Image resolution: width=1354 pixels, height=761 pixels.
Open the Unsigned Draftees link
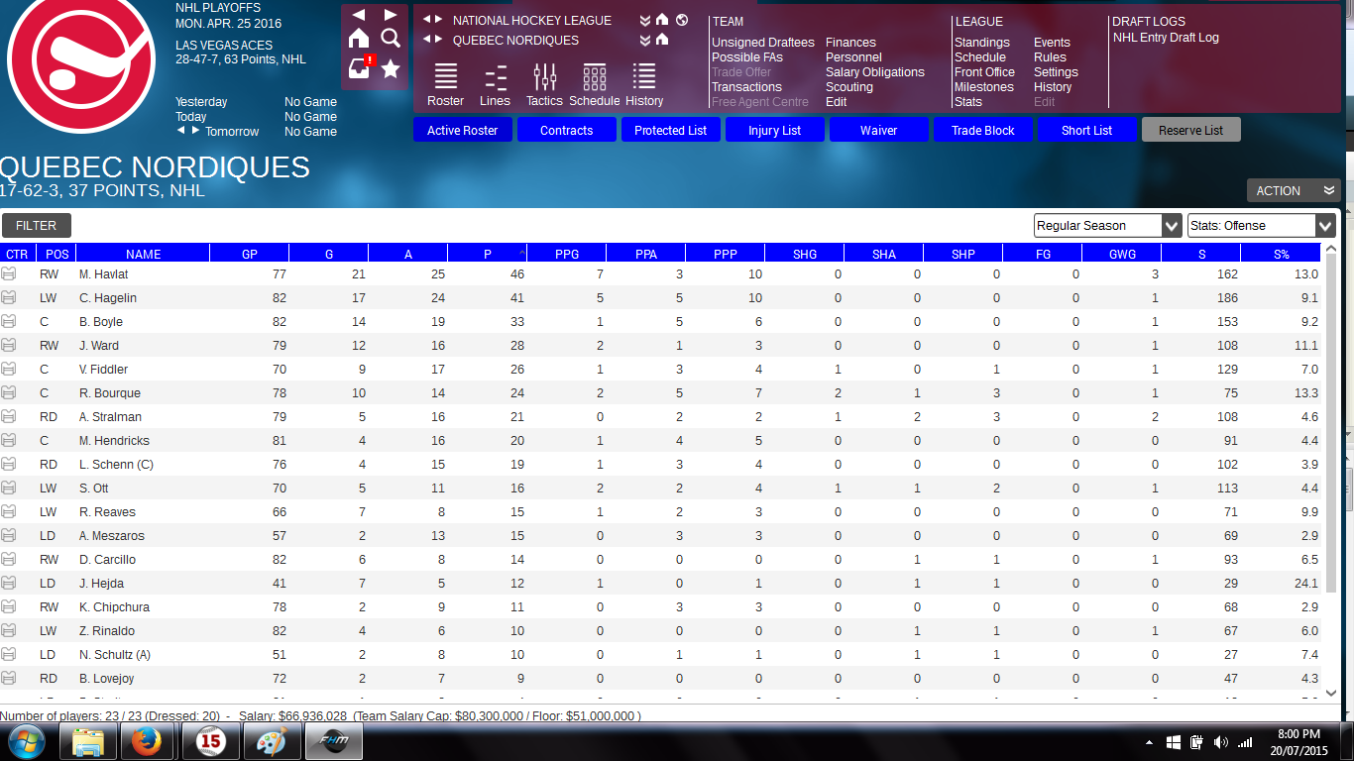click(763, 43)
